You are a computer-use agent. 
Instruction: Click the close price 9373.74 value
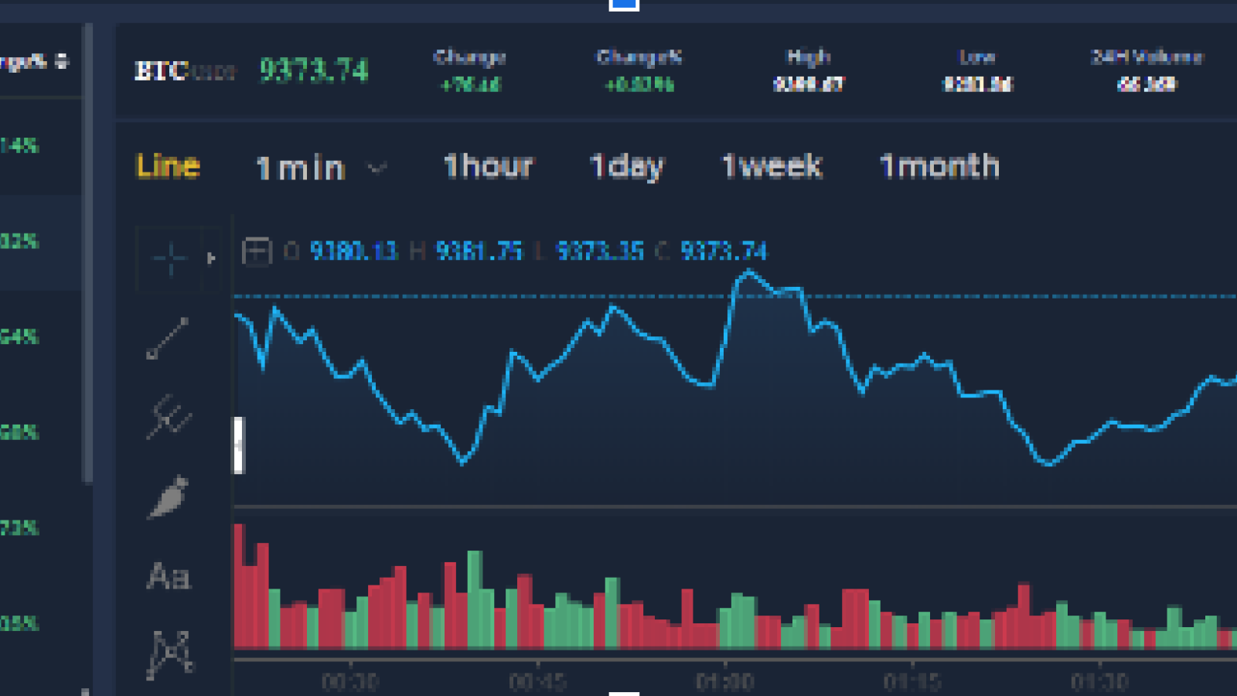[724, 251]
